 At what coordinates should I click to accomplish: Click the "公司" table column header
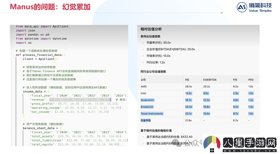pos(143,80)
